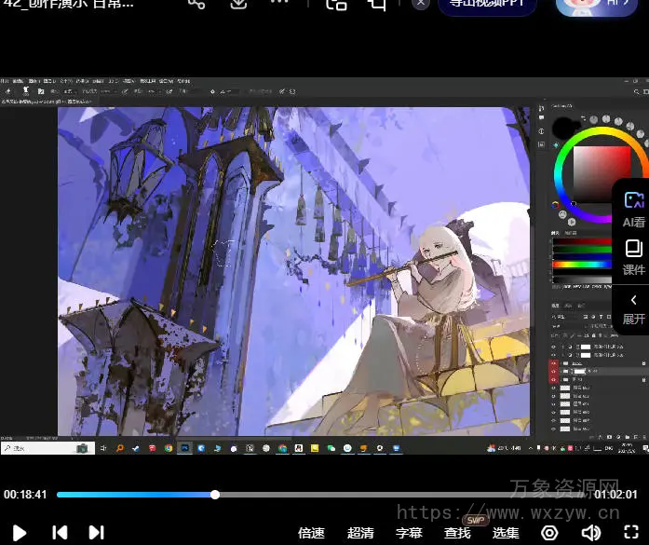Viewport: 649px width, 545px height.
Task: Skip to the next video
Action: coord(96,532)
